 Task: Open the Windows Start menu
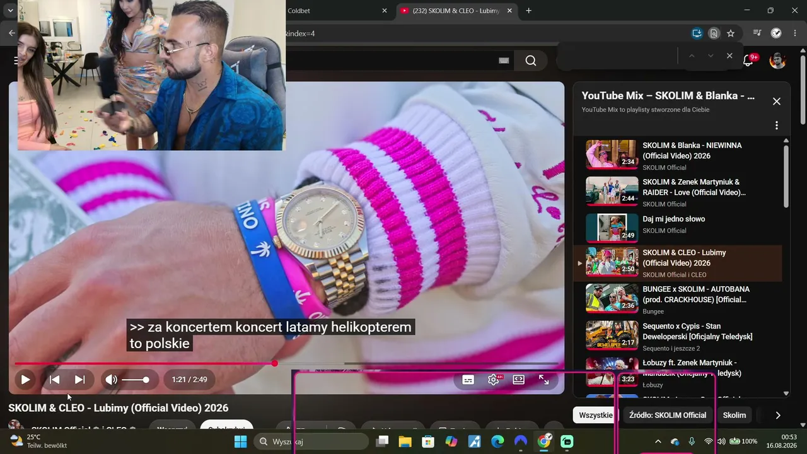pyautogui.click(x=240, y=441)
